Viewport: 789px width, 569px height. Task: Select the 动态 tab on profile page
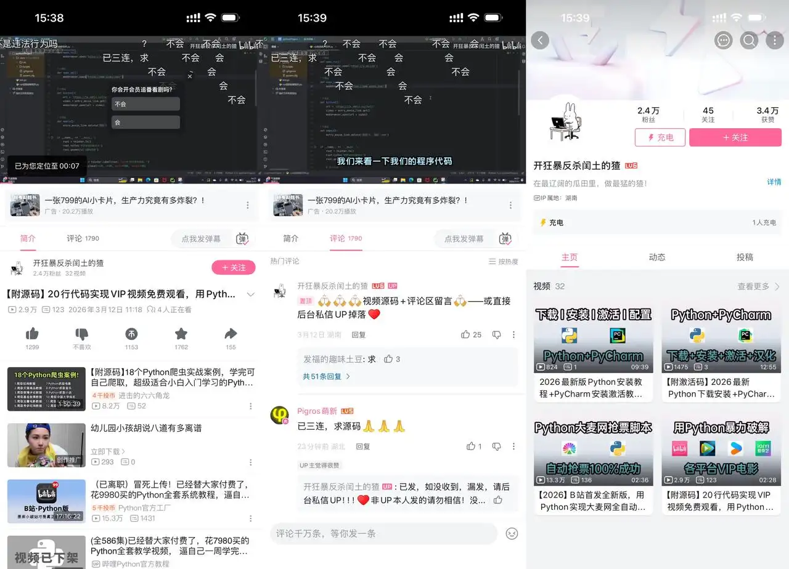pos(657,257)
